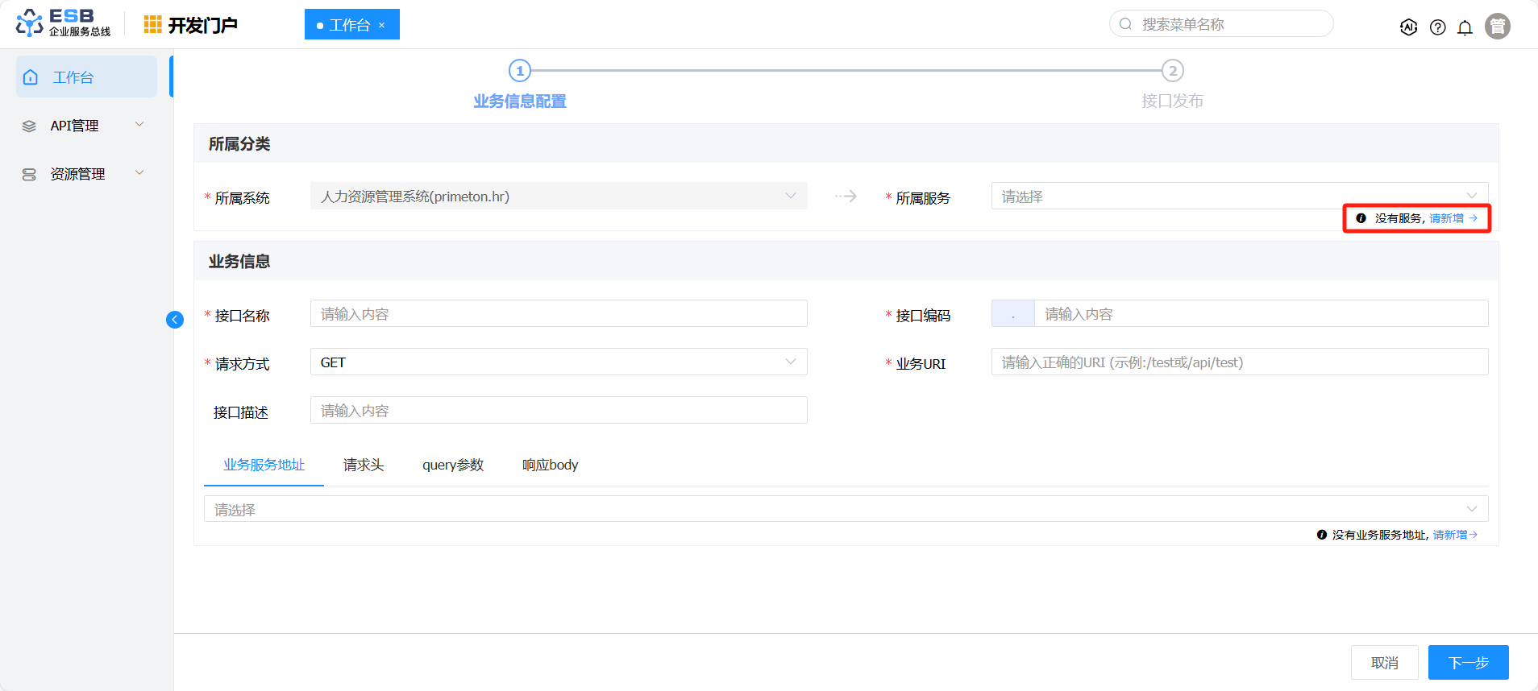This screenshot has width=1538, height=691.
Task: Click the 下一步 button
Action: coord(1468,663)
